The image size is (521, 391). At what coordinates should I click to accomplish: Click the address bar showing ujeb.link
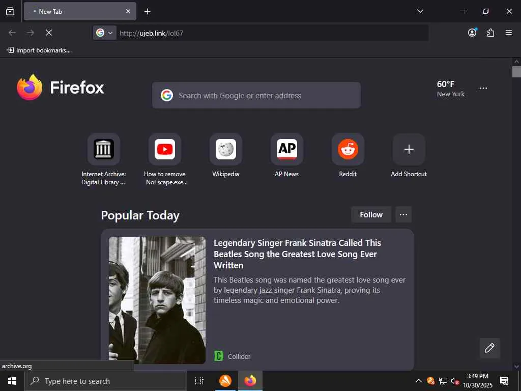(272, 33)
